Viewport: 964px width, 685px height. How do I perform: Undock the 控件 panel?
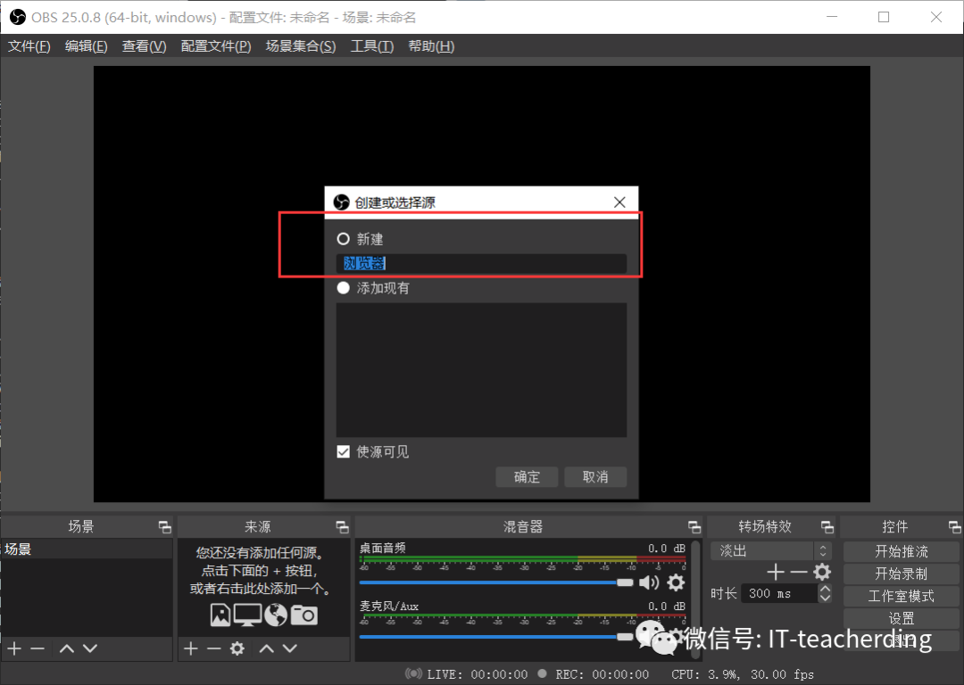tap(955, 526)
